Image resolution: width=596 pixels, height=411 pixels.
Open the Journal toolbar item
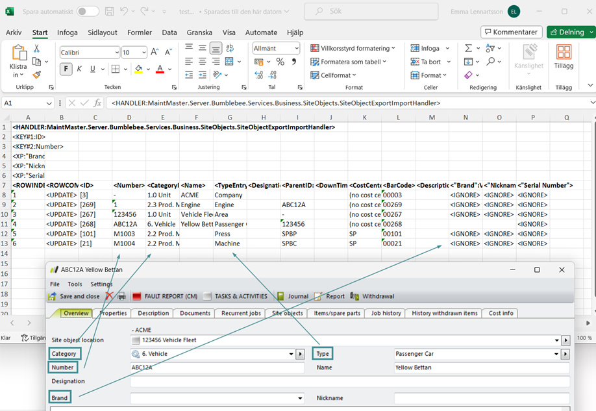[x=293, y=296]
